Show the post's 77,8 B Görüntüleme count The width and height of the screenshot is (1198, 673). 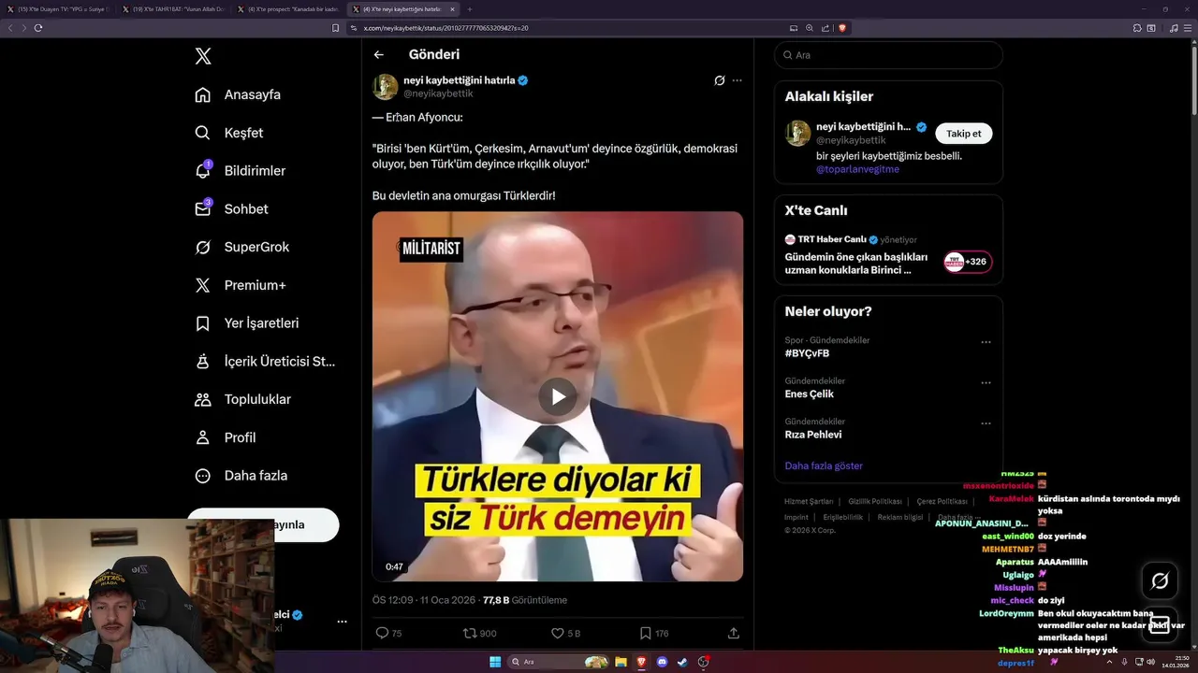click(x=525, y=600)
